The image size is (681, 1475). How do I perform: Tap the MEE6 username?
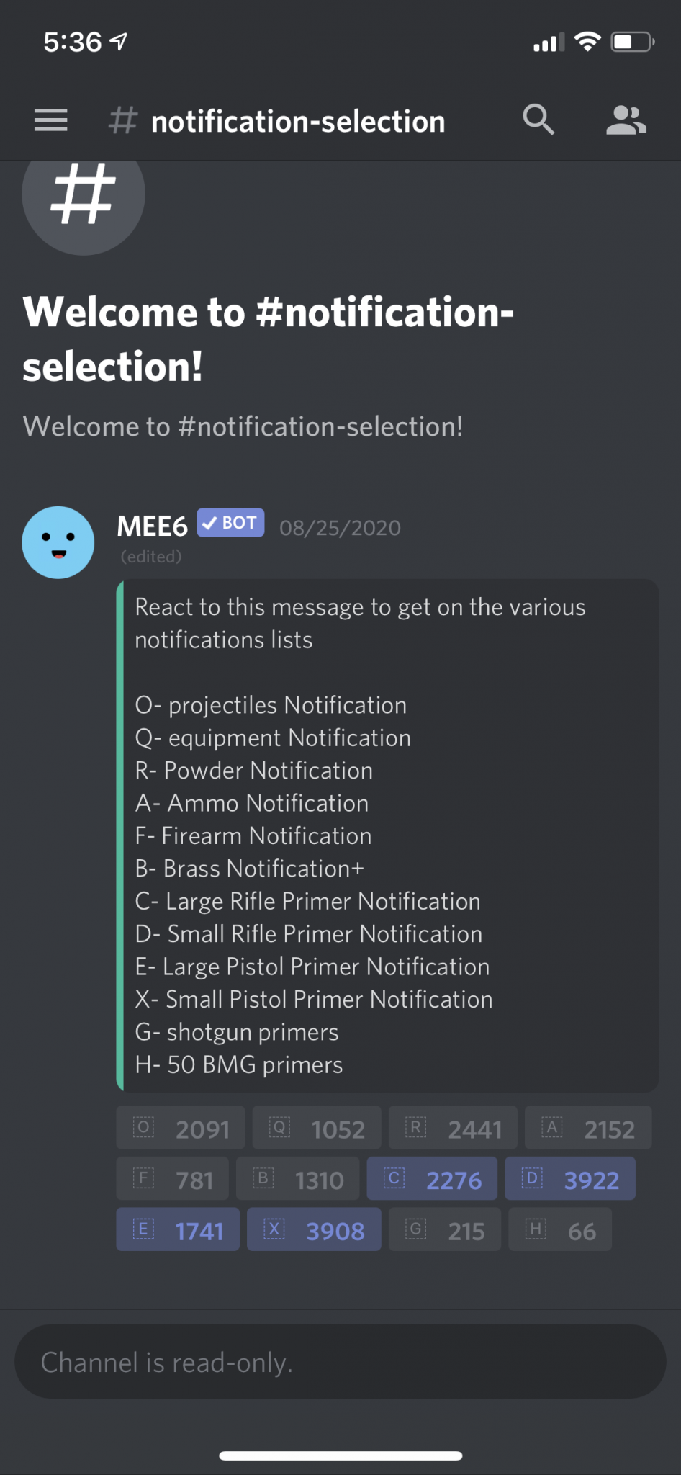pyautogui.click(x=152, y=526)
